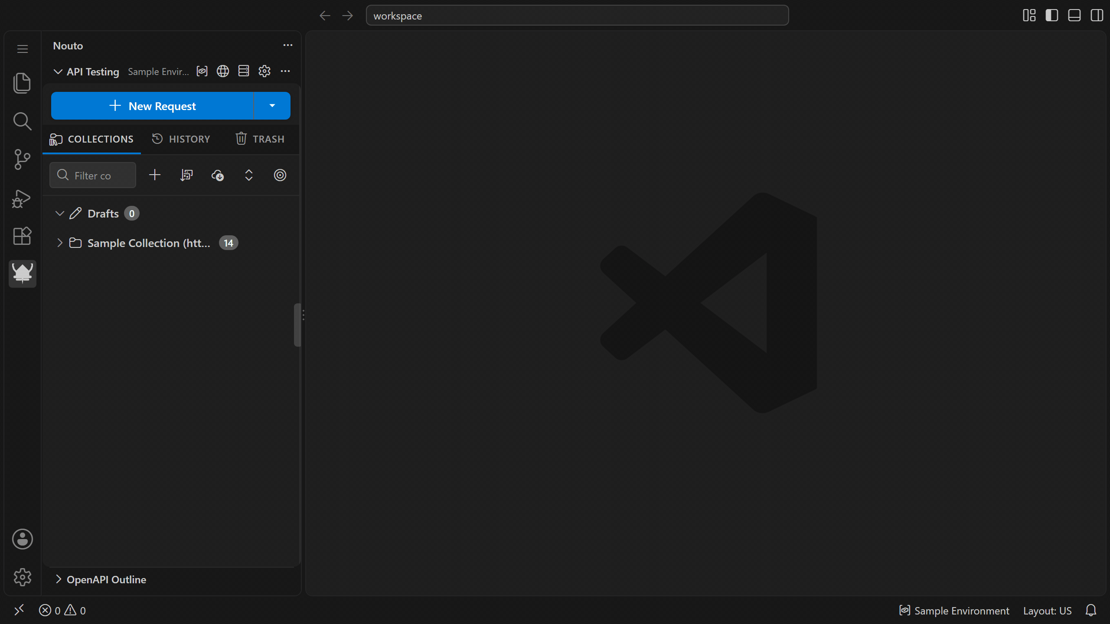Image resolution: width=1110 pixels, height=624 pixels.
Task: Click the expand/collapse all chevrons icon
Action: (x=249, y=175)
